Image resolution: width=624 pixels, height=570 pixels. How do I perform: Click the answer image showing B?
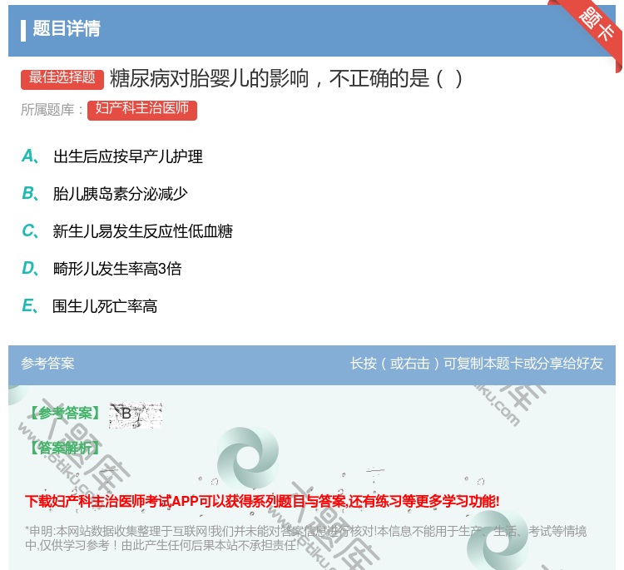136,415
